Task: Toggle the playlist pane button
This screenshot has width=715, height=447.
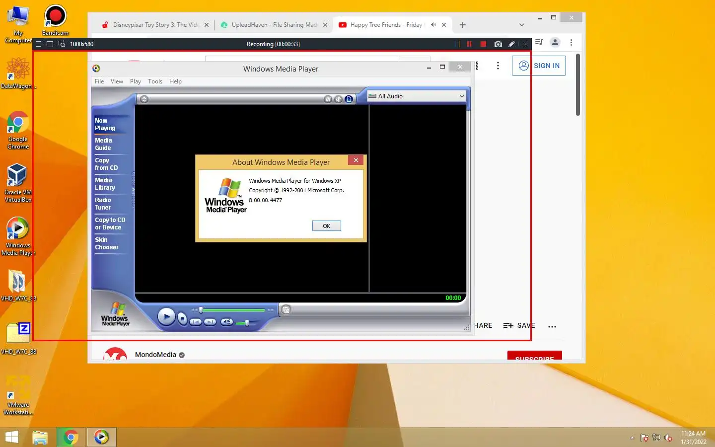Action: (x=349, y=99)
